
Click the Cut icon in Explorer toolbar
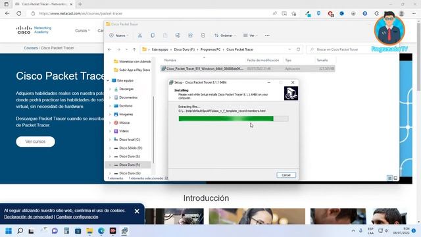(x=140, y=36)
